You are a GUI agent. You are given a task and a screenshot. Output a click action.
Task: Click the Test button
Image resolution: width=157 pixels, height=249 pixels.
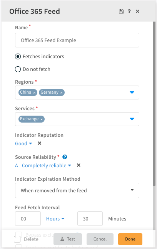[68, 239]
